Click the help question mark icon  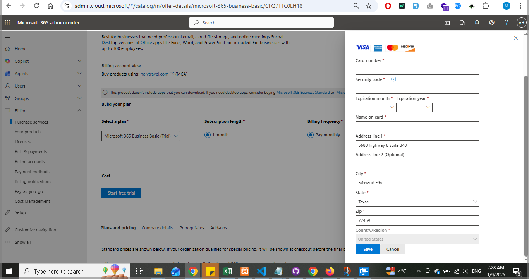pyautogui.click(x=507, y=22)
